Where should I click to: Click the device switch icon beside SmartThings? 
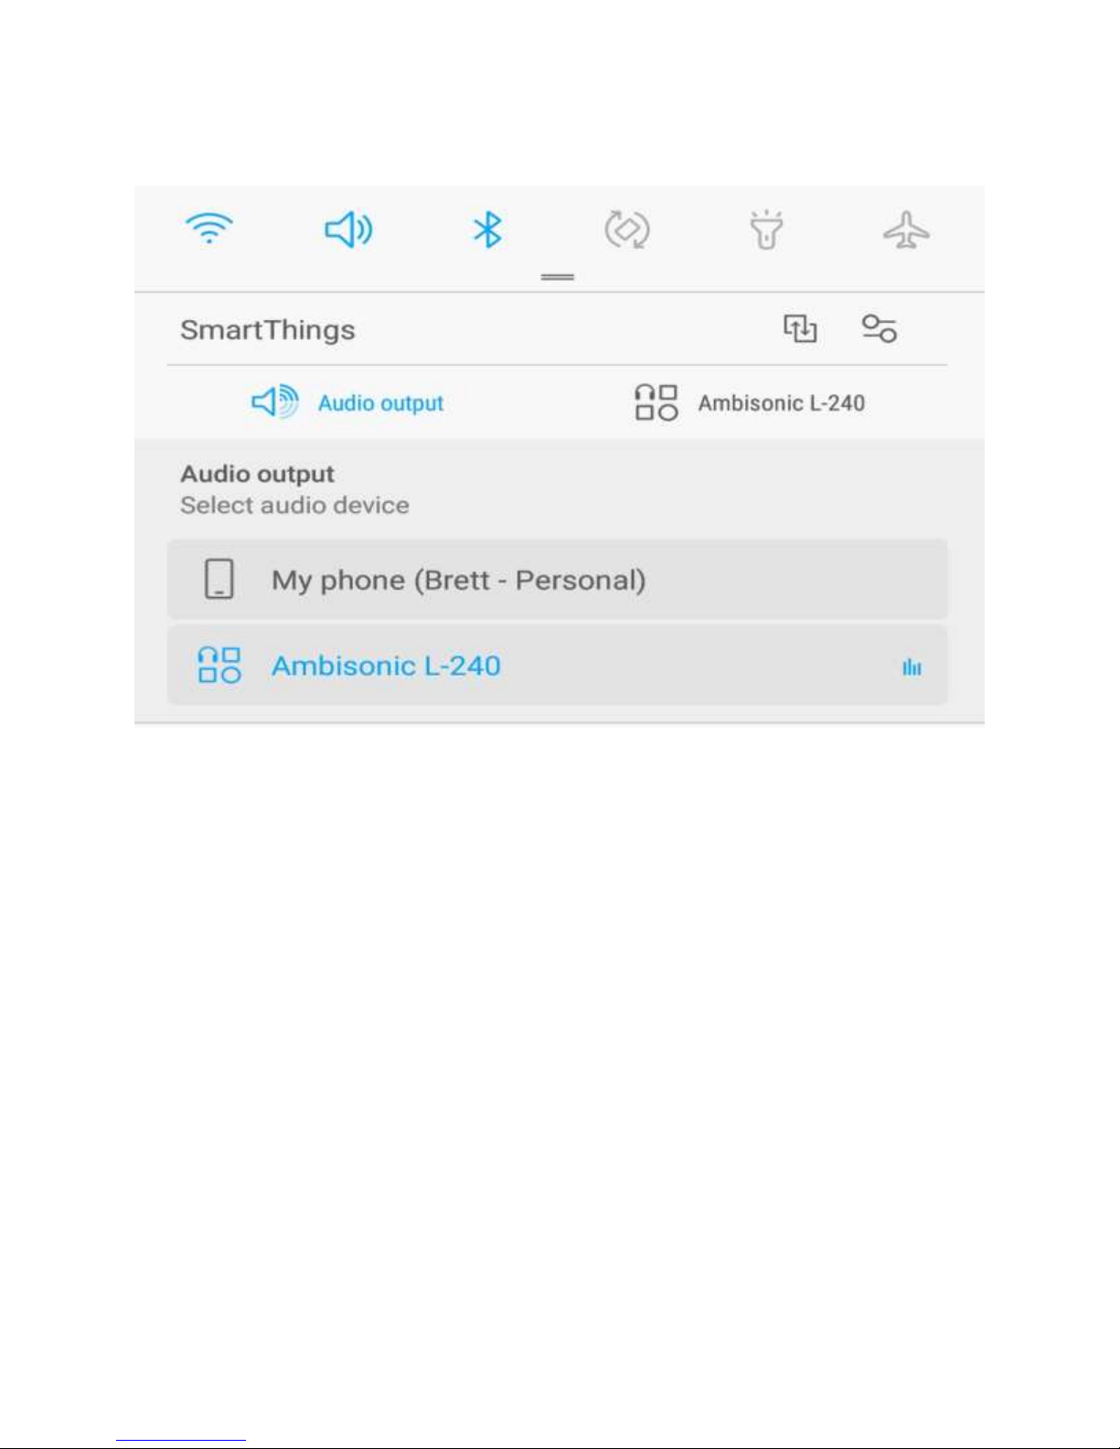(800, 328)
